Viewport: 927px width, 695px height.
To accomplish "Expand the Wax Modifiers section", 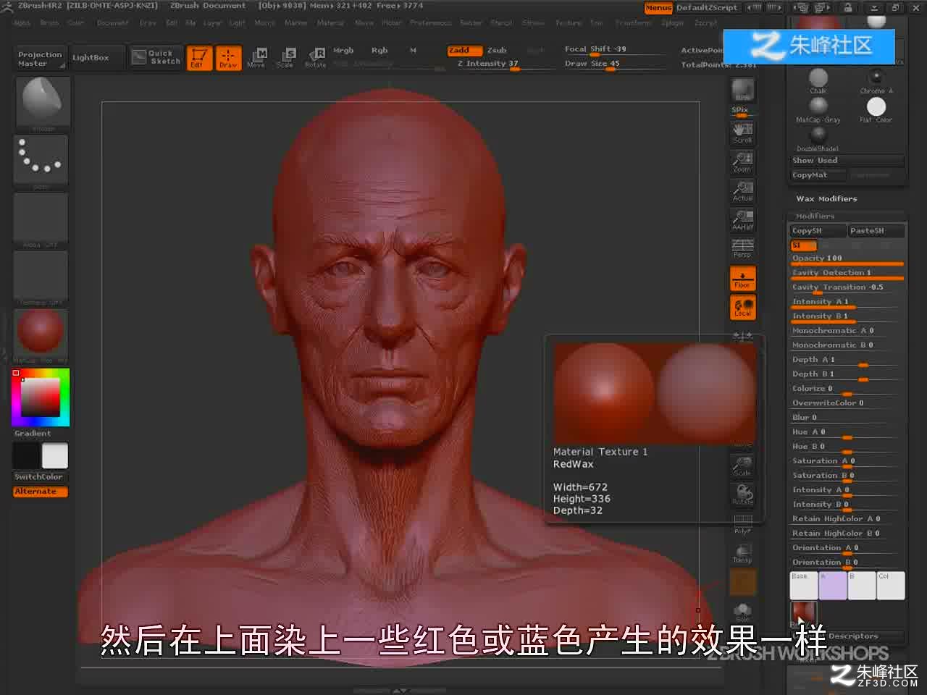I will tap(826, 198).
